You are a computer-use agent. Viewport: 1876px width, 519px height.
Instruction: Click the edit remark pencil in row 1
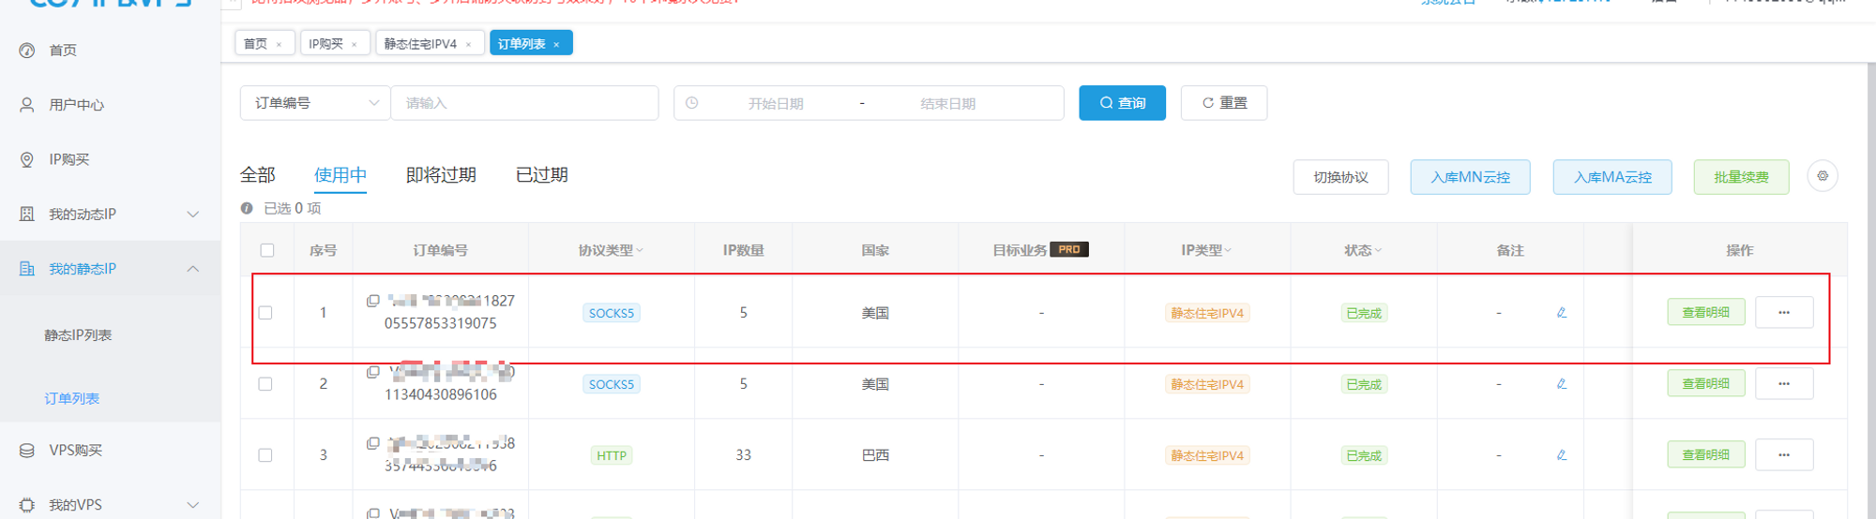coord(1562,313)
